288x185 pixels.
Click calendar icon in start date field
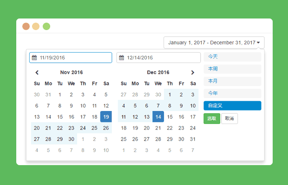pyautogui.click(x=34, y=58)
